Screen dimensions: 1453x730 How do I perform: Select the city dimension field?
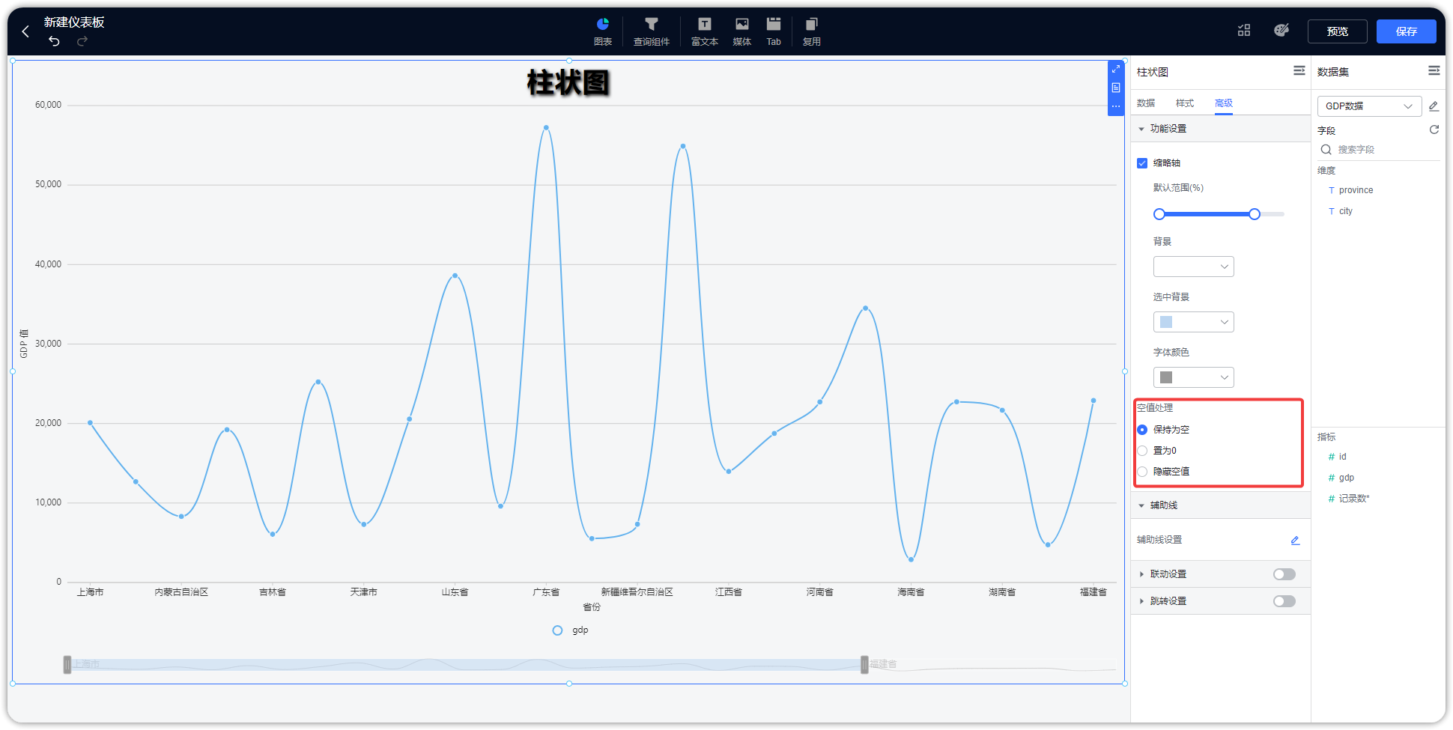pyautogui.click(x=1345, y=211)
